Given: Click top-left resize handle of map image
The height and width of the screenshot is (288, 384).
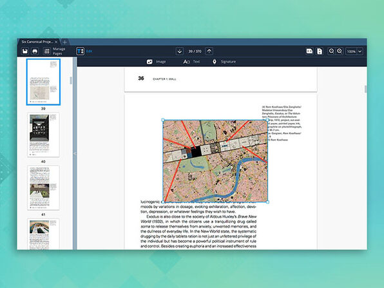Looking at the screenshot, I should tap(164, 120).
